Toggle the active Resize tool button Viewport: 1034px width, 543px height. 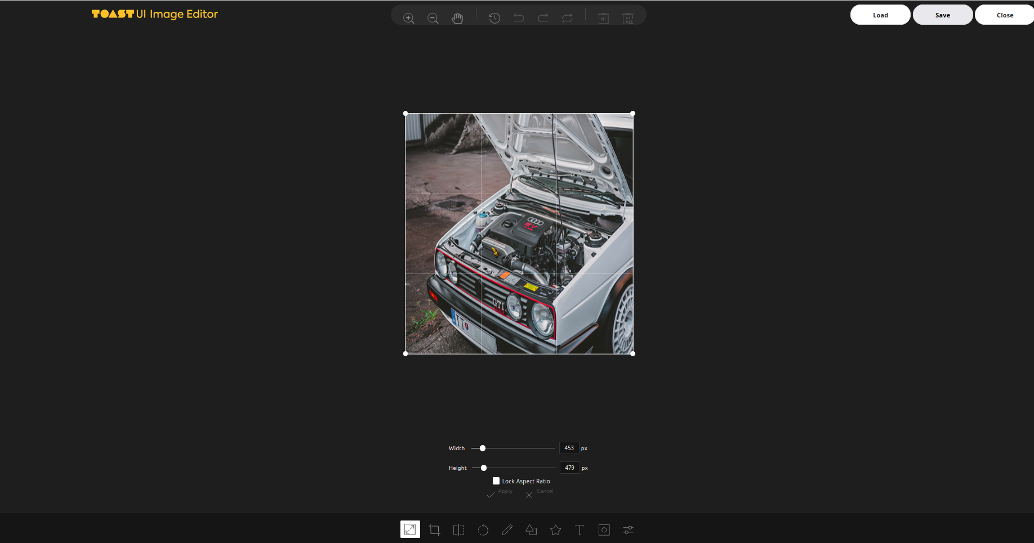click(x=410, y=529)
